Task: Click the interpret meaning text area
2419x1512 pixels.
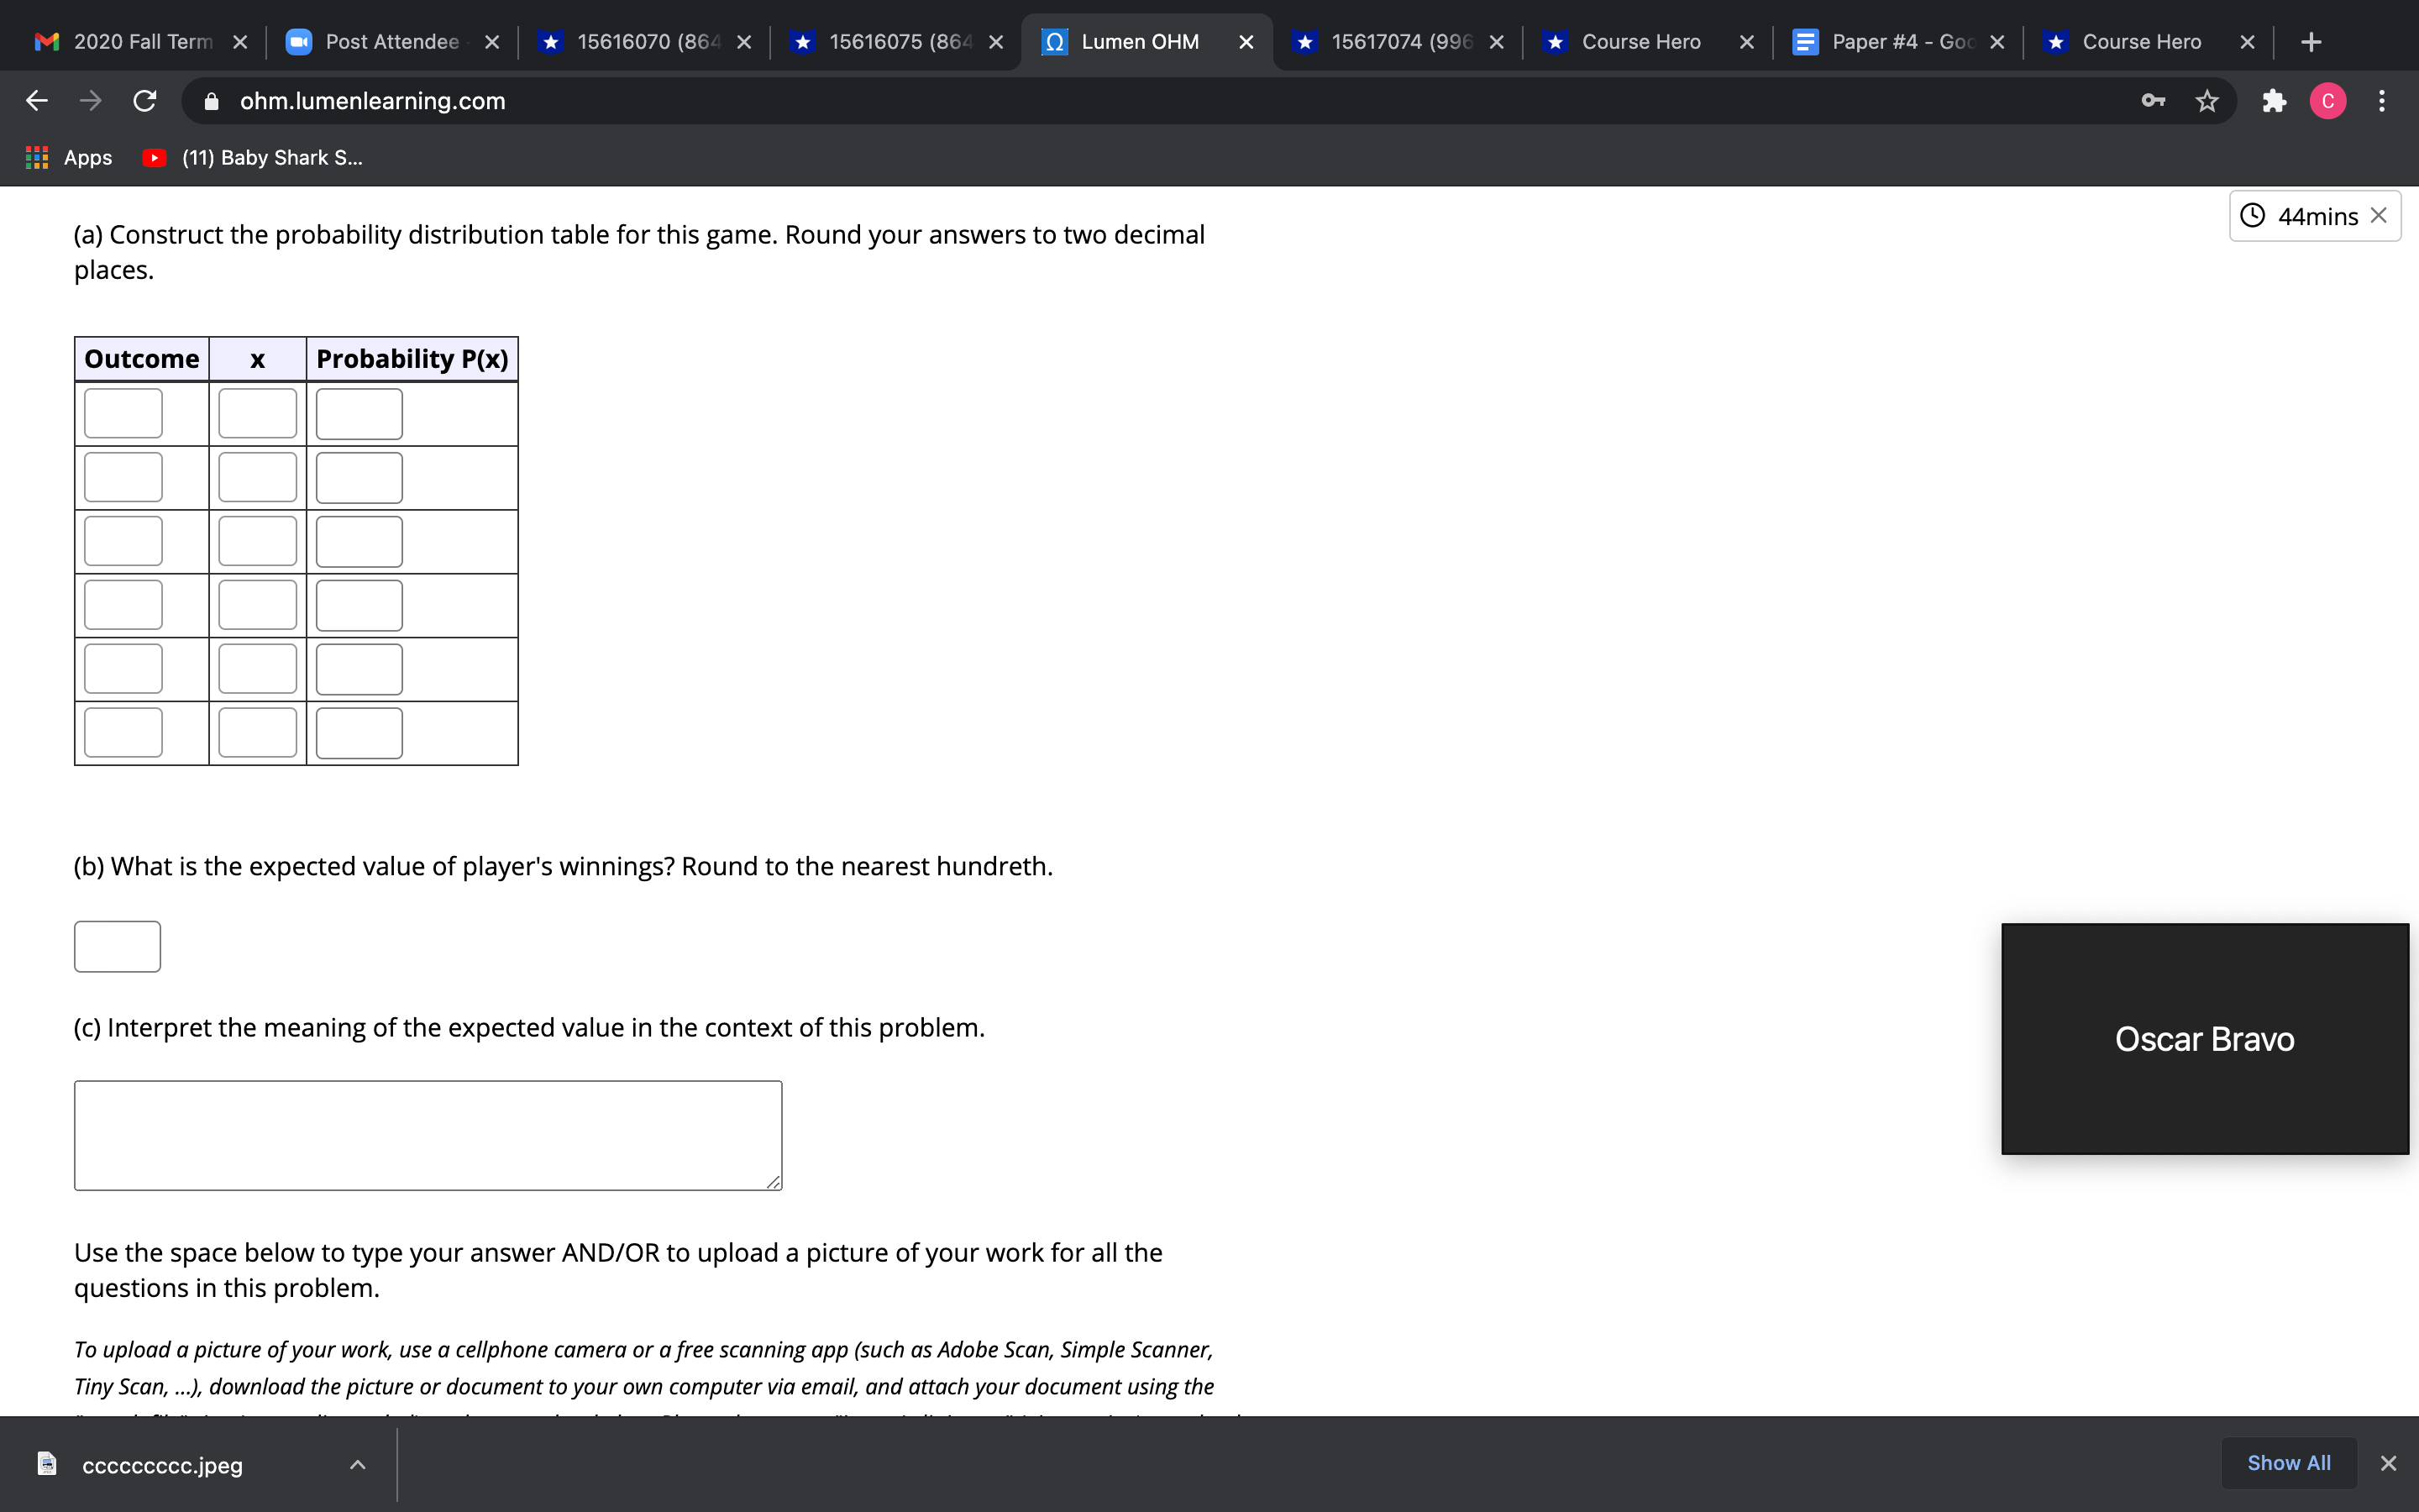Action: 427,1132
